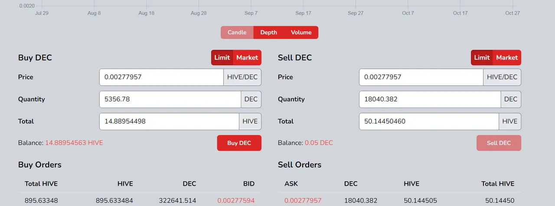Click Buy DEC Quantity input field

[x=170, y=99]
